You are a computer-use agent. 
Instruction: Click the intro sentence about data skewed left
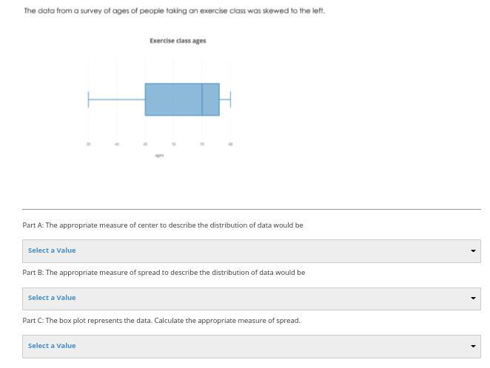point(174,11)
